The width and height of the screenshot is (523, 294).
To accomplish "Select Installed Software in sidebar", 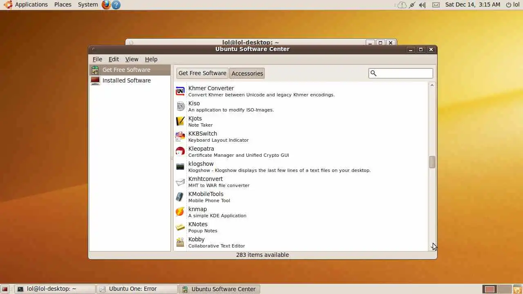I will click(x=130, y=80).
